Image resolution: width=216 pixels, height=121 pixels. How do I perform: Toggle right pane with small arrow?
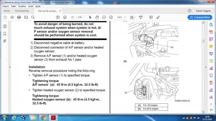(x=206, y=67)
